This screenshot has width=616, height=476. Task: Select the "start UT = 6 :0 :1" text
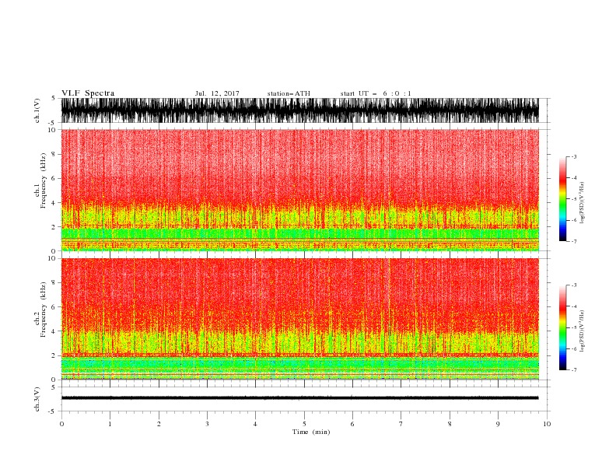click(x=376, y=93)
